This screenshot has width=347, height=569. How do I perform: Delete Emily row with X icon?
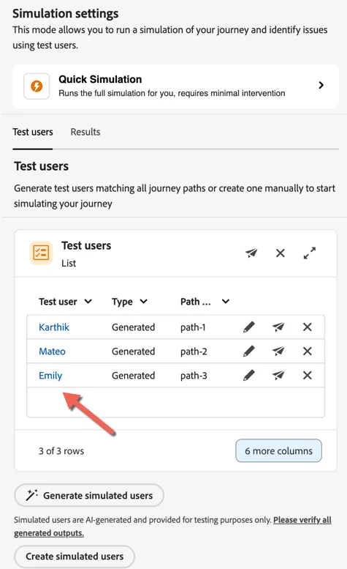(308, 376)
